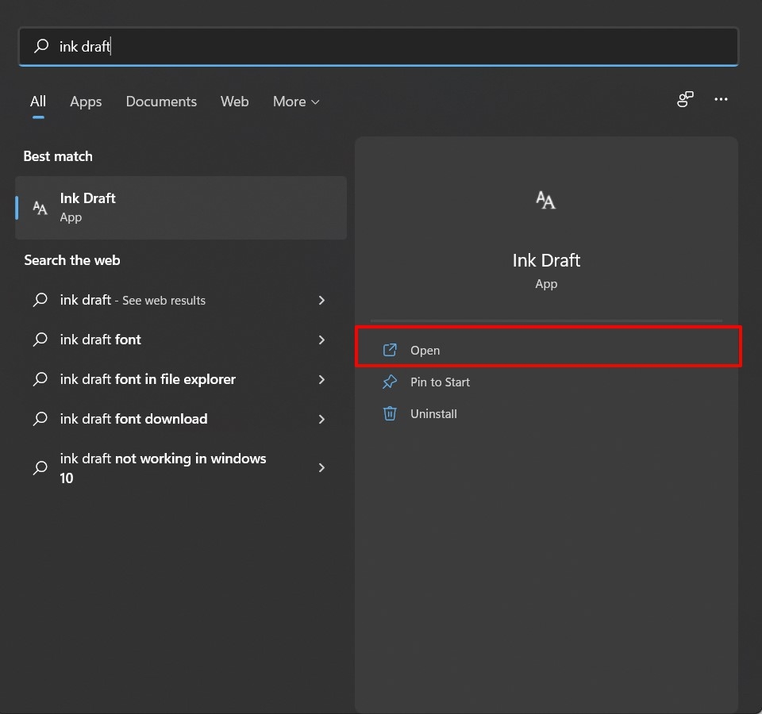
Task: Select 'ink draft font' suggestion
Action: (x=181, y=340)
